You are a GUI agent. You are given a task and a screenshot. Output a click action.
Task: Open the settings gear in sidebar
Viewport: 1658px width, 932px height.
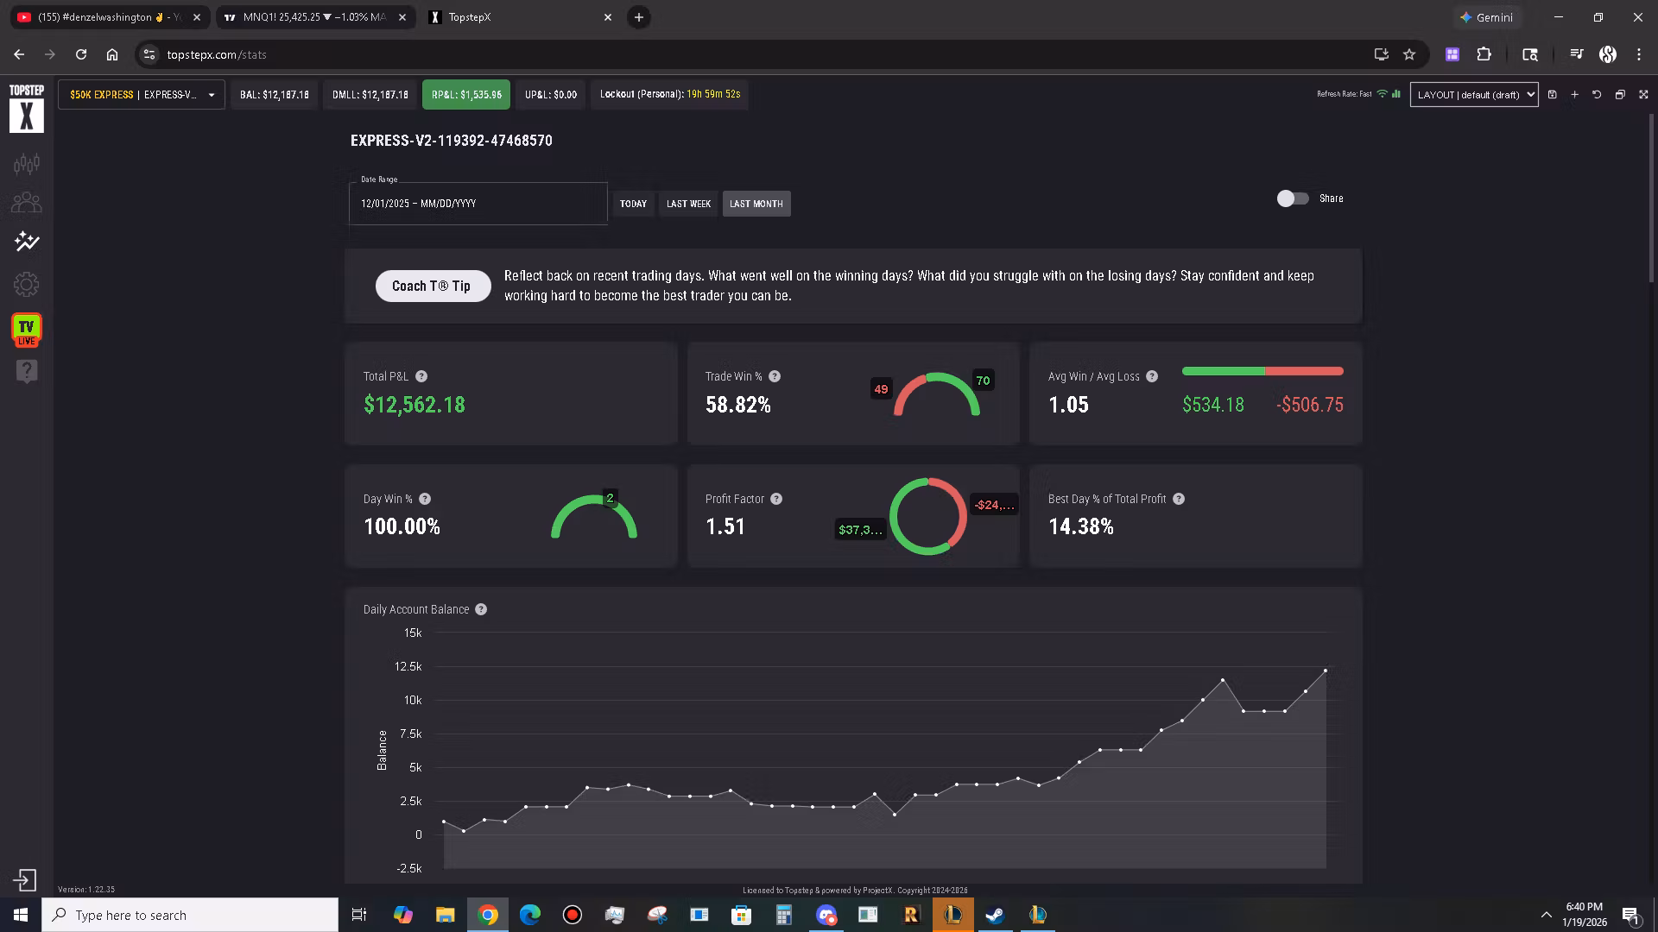[27, 285]
